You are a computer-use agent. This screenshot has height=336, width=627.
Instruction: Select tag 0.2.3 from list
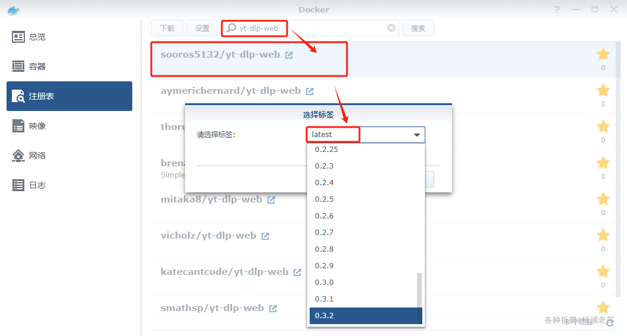point(366,166)
